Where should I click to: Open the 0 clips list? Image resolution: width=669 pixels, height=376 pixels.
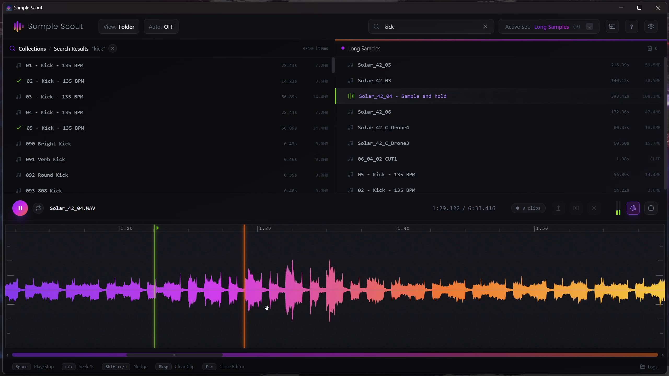click(x=528, y=208)
